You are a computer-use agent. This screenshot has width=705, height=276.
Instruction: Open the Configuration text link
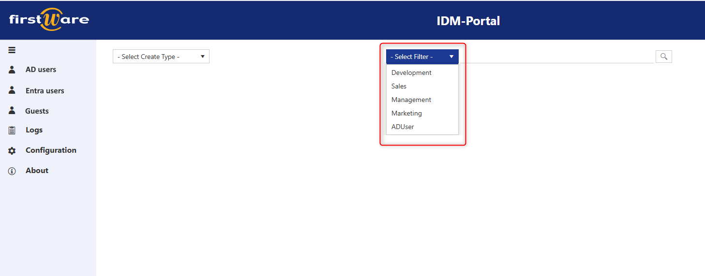51,150
